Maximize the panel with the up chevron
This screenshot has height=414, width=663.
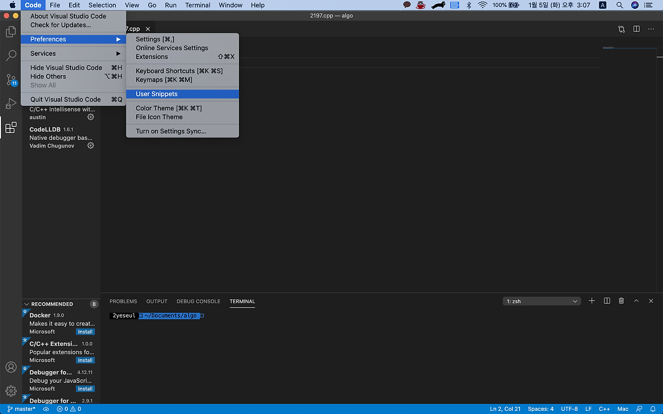click(637, 301)
